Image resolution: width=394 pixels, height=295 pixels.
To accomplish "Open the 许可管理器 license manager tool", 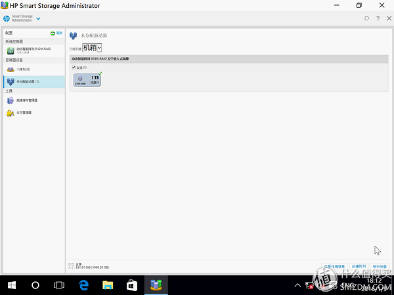I will click(x=34, y=113).
